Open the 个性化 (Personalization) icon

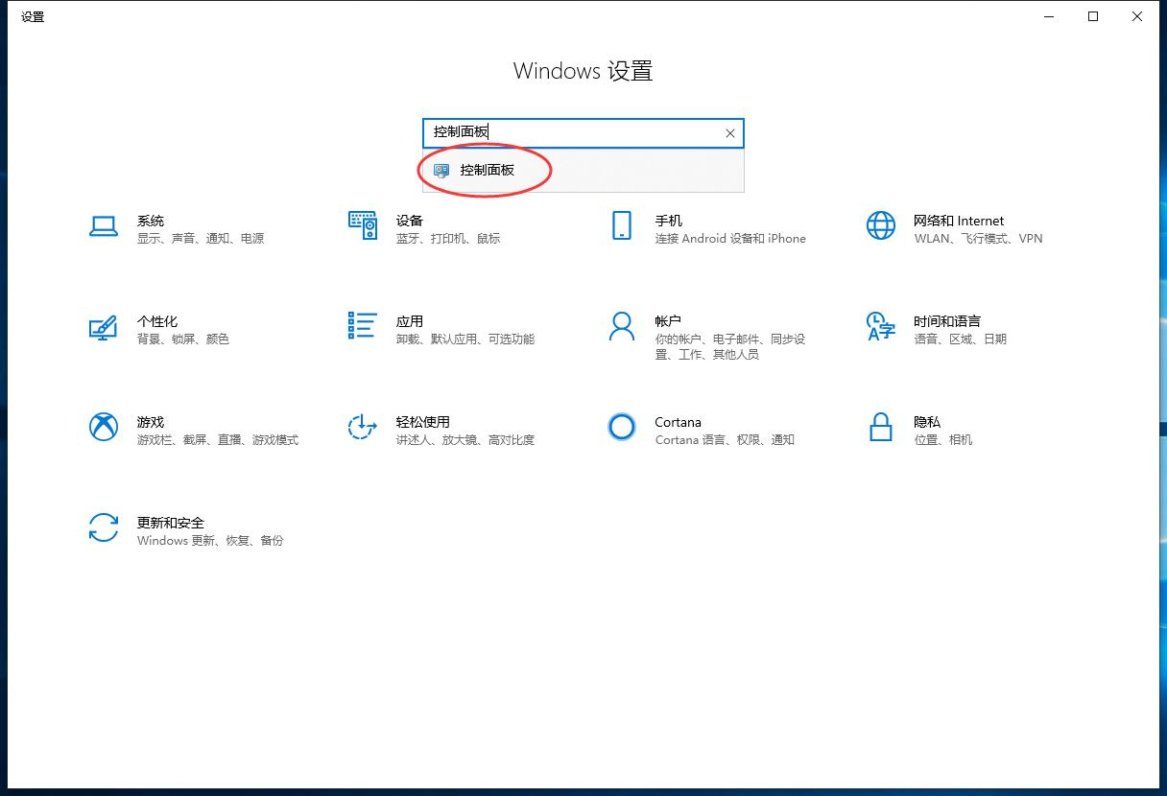[x=103, y=327]
